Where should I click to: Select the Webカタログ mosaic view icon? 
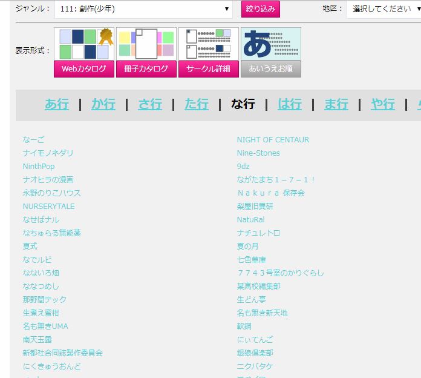[x=84, y=44]
